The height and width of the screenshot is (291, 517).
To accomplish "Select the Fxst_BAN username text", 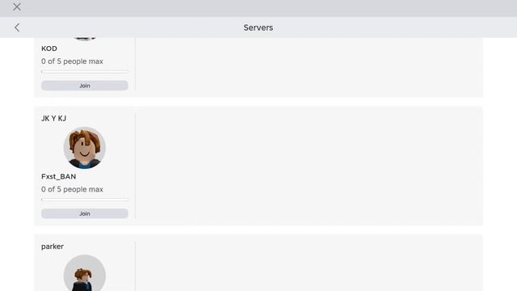I will (x=59, y=176).
